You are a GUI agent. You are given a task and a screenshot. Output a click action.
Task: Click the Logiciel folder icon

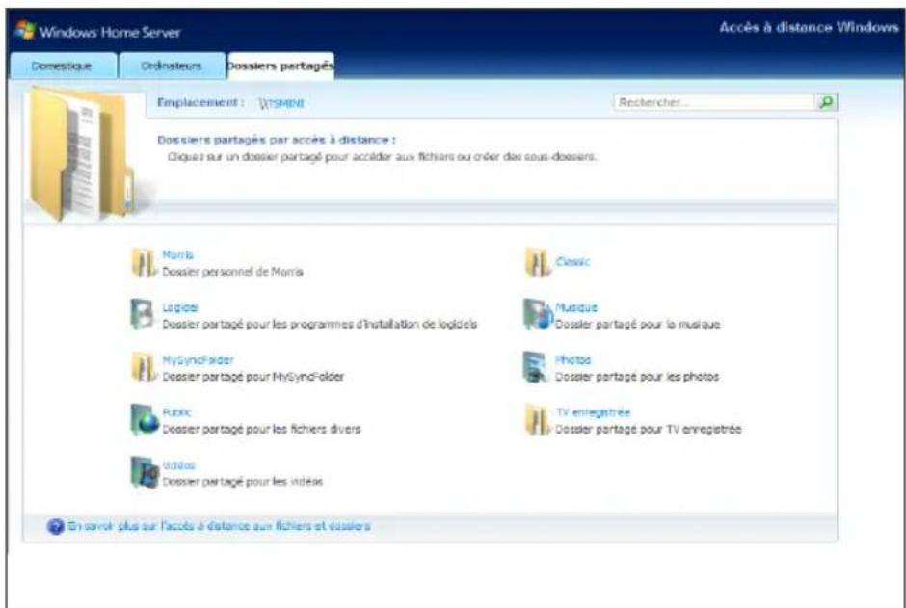[x=143, y=315]
